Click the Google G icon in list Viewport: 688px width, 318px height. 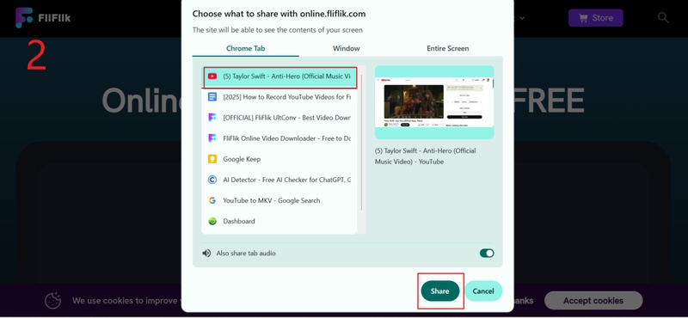(x=212, y=200)
